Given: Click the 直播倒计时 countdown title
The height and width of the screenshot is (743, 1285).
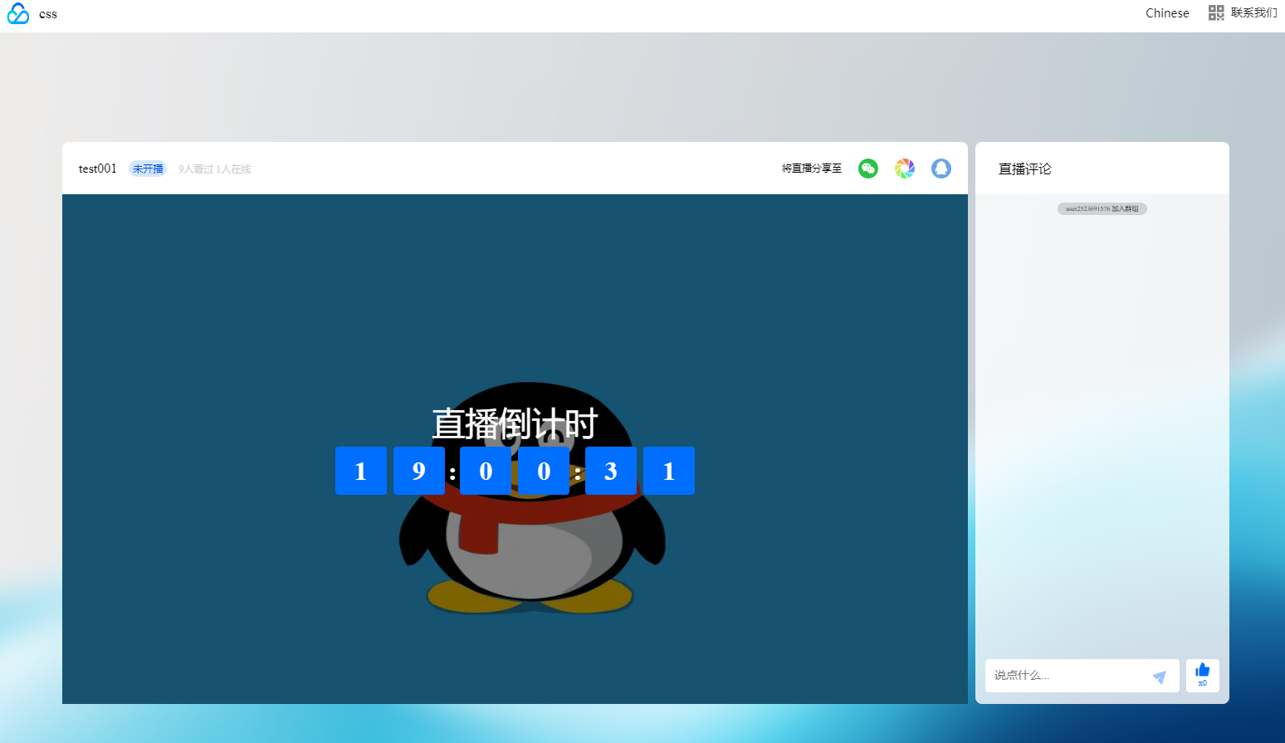Looking at the screenshot, I should pyautogui.click(x=515, y=423).
